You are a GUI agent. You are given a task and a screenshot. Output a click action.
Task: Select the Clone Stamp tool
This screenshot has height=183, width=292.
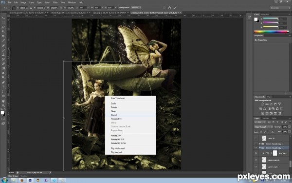click(3, 55)
